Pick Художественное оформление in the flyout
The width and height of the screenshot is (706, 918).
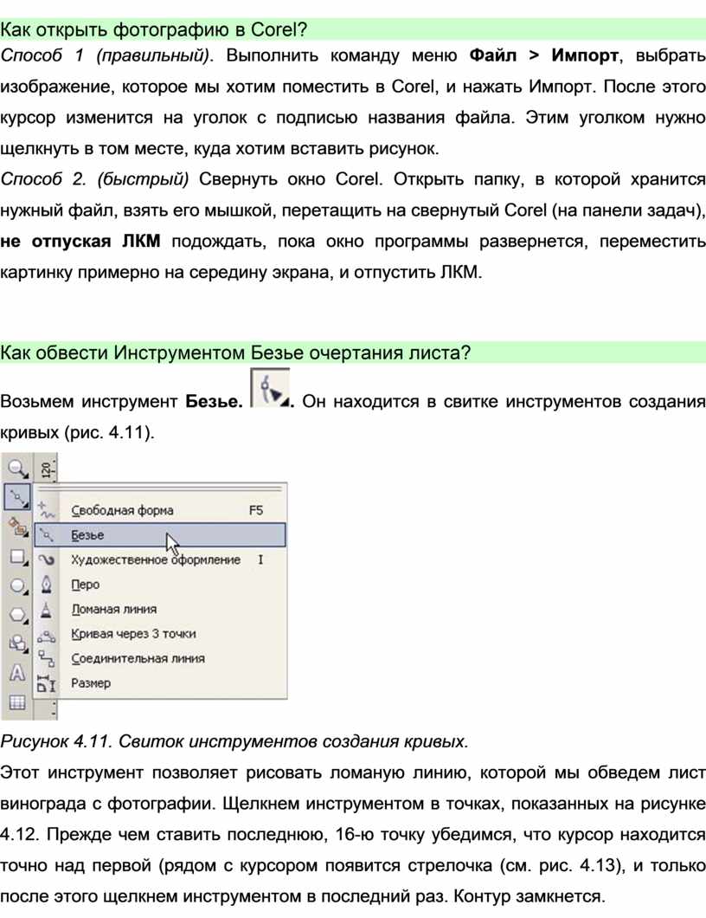click(160, 559)
